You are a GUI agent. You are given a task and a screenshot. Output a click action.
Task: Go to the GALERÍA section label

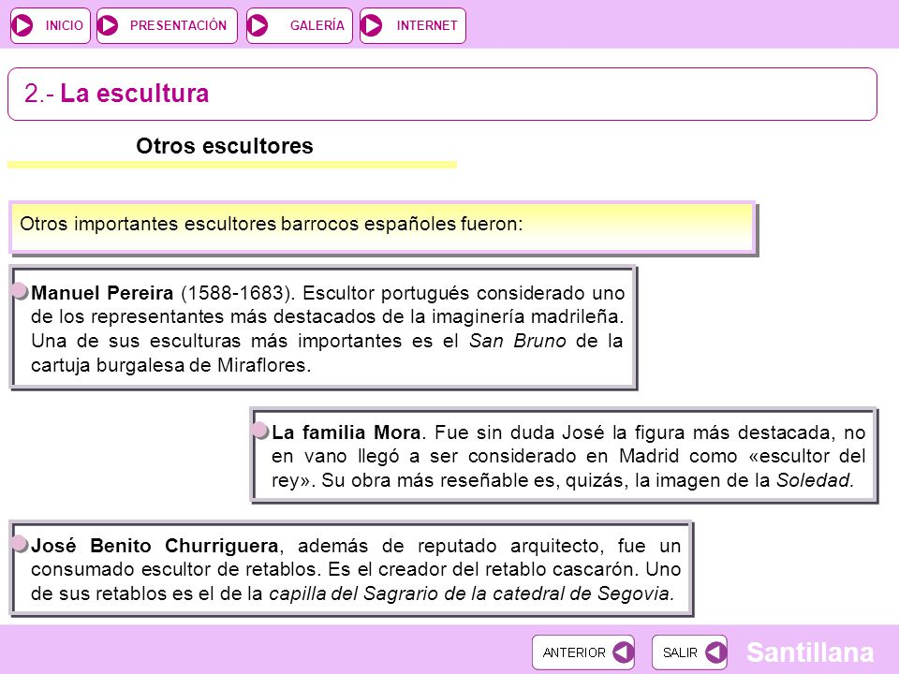pyautogui.click(x=317, y=26)
